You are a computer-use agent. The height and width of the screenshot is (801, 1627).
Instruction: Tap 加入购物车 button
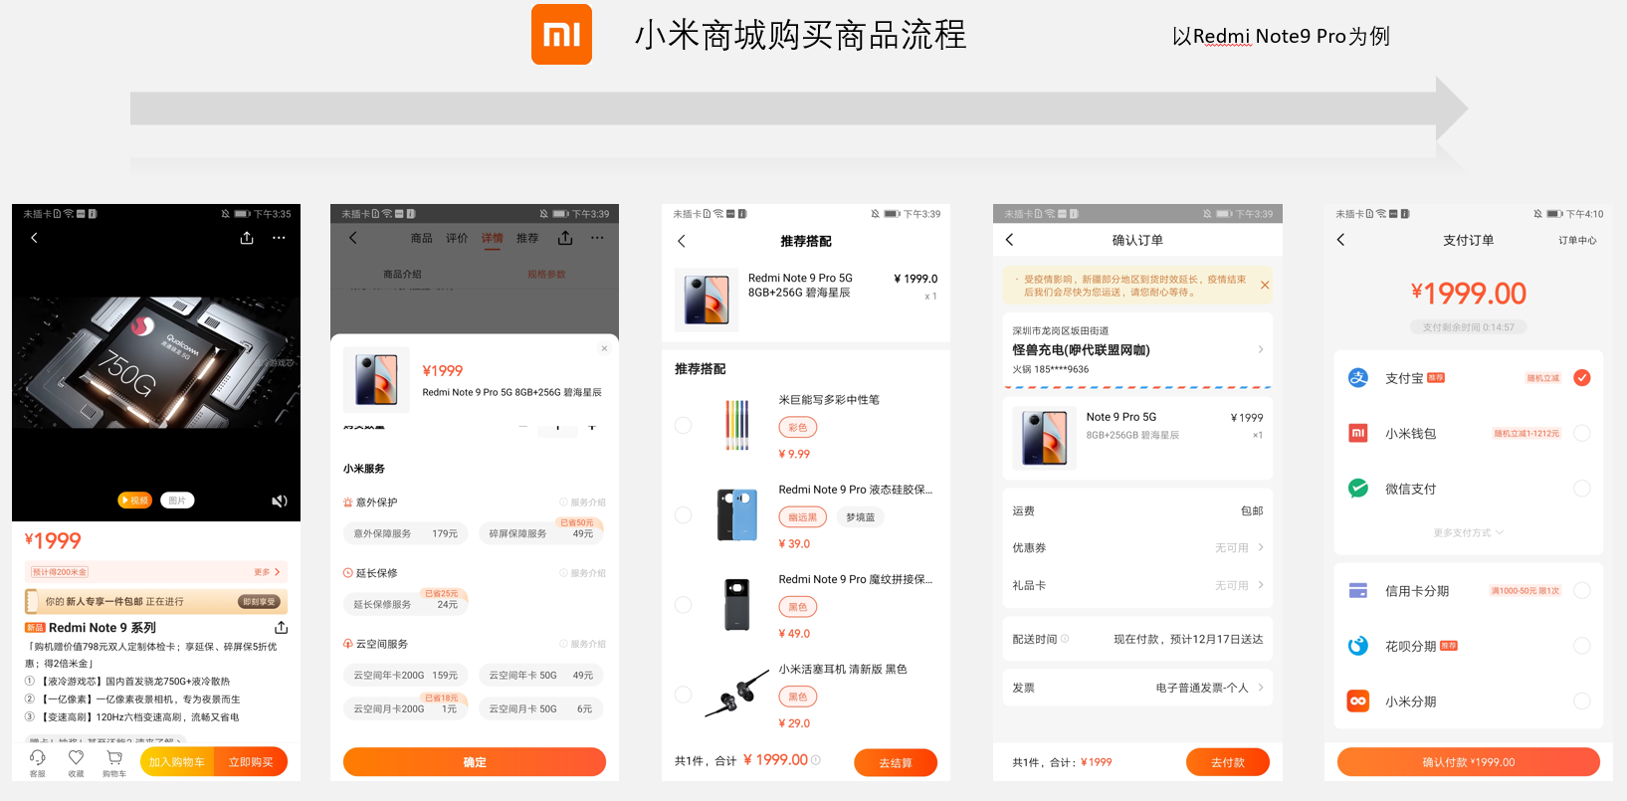tap(177, 762)
